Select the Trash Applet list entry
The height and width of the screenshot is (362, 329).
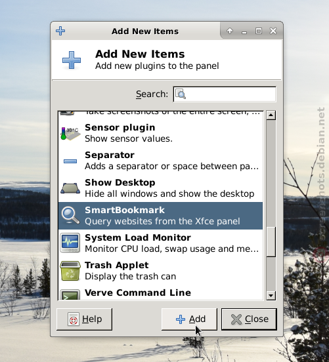[x=160, y=271]
